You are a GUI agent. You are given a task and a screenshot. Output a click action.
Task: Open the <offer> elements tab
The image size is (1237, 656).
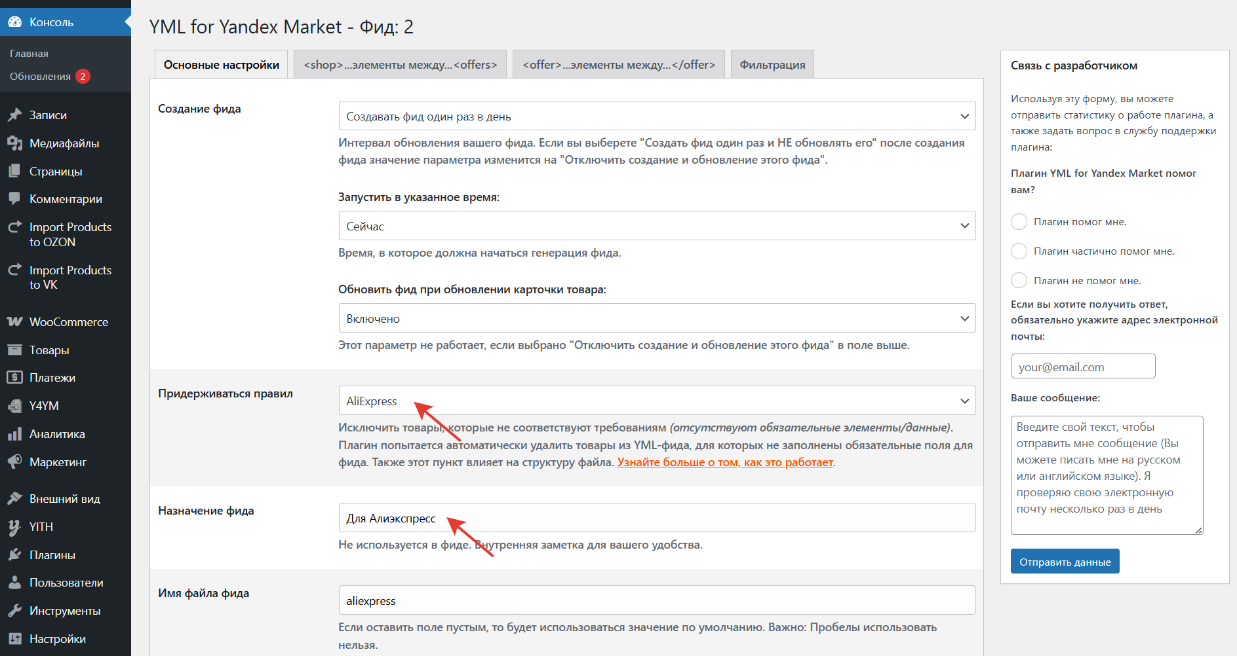click(x=618, y=65)
